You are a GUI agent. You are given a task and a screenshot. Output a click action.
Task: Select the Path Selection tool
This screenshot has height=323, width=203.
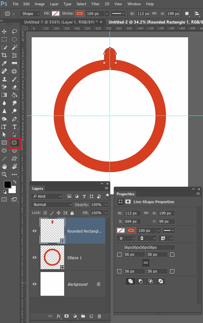4,135
